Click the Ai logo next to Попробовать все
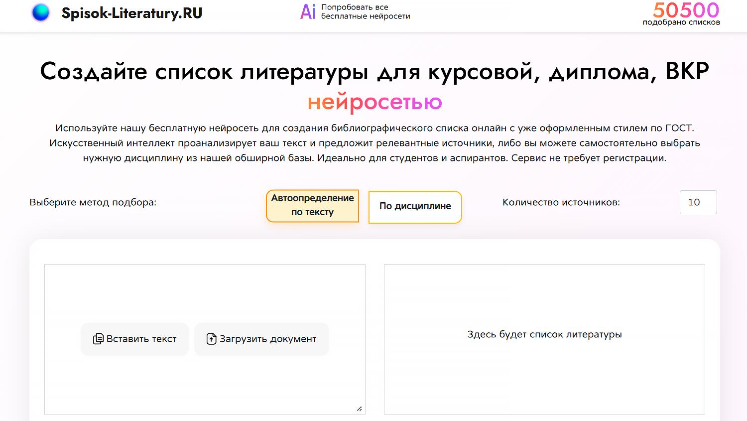The width and height of the screenshot is (747, 421). 307,12
